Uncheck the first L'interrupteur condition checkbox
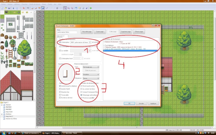 60,42
